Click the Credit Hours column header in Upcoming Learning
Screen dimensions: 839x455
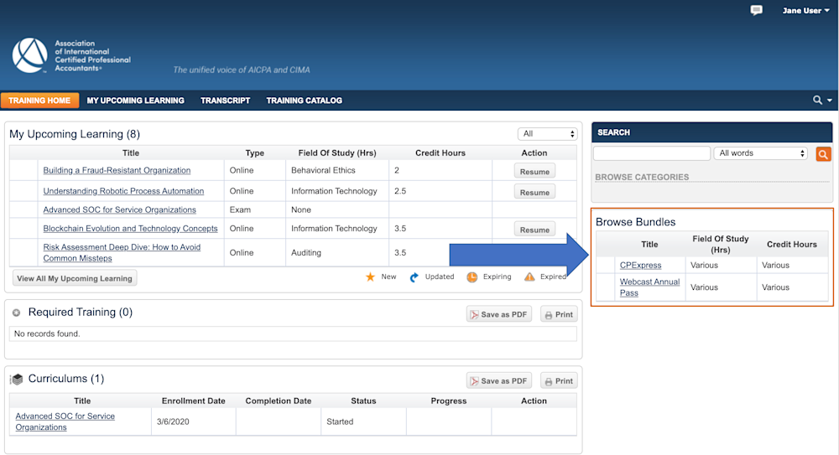440,153
